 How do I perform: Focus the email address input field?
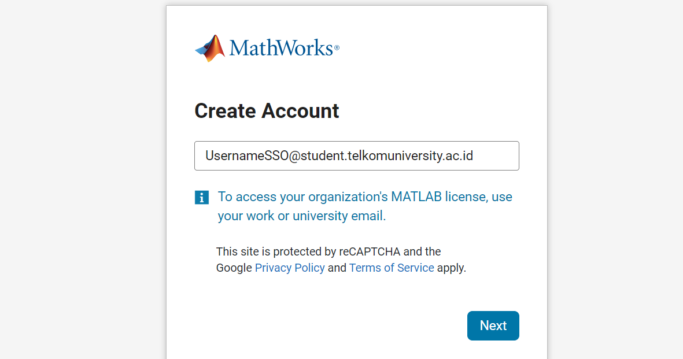point(357,156)
